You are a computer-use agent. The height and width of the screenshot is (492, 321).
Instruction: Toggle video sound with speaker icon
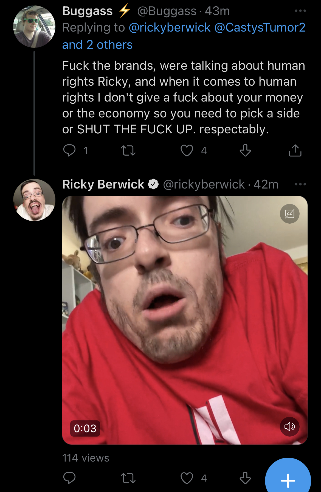[x=290, y=427]
